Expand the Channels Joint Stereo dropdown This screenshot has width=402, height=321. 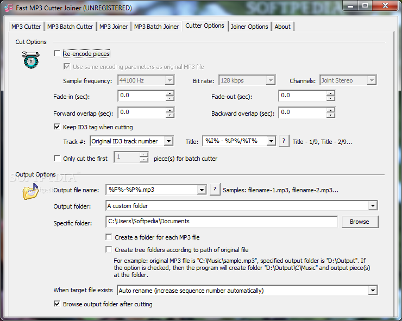point(372,80)
